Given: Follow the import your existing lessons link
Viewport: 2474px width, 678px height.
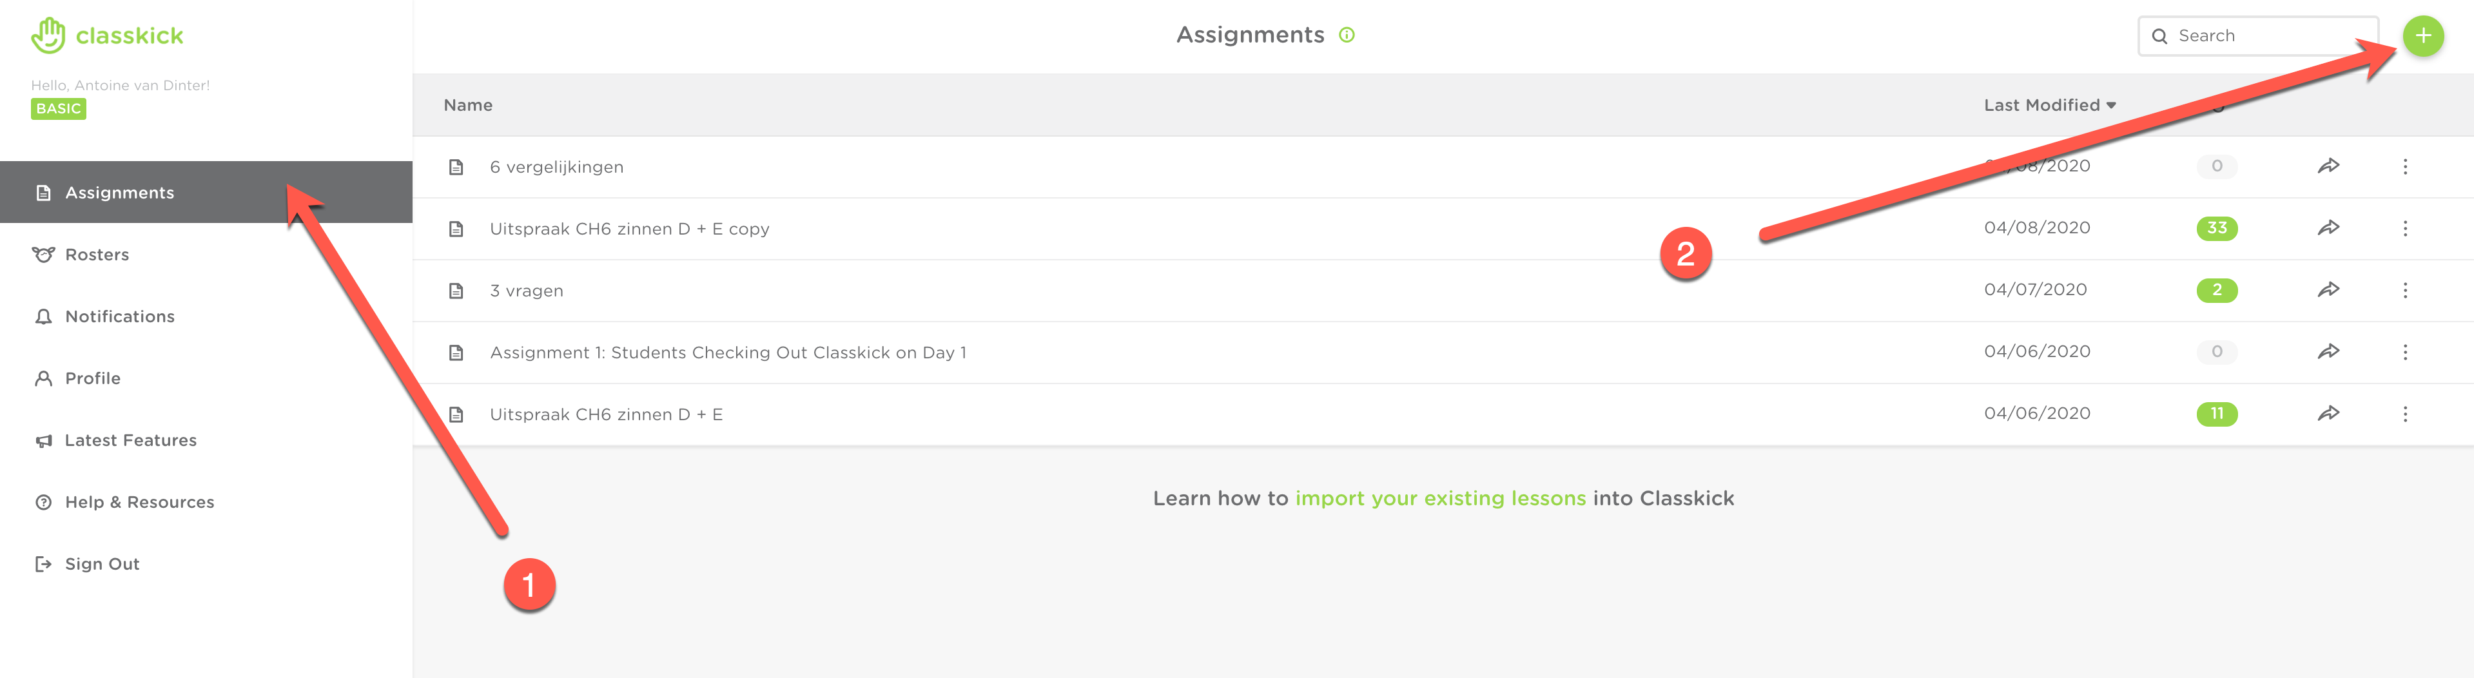Looking at the screenshot, I should pos(1441,498).
